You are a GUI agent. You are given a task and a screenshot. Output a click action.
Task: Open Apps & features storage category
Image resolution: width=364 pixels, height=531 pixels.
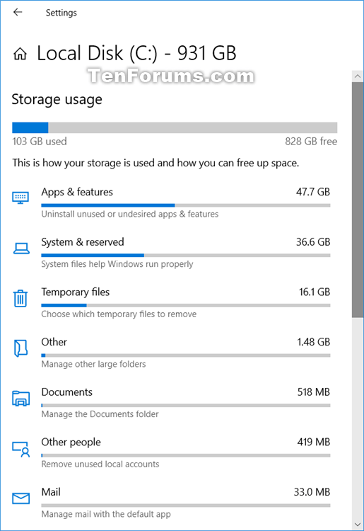[171, 202]
